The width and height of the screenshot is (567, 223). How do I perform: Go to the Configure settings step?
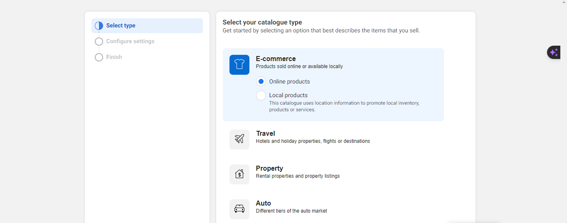click(x=130, y=42)
